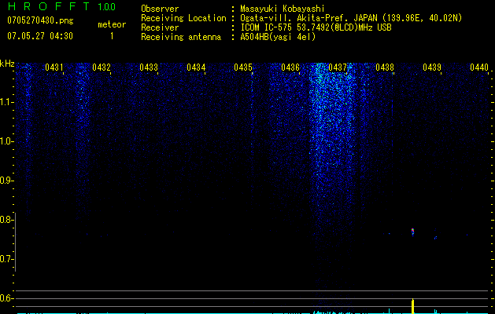Click the kHz axis unit label
Image resolution: width=495 pixels, height=314 pixels.
7,64
